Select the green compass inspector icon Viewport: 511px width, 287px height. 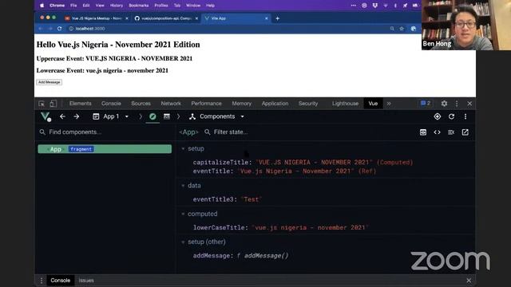[x=153, y=116]
